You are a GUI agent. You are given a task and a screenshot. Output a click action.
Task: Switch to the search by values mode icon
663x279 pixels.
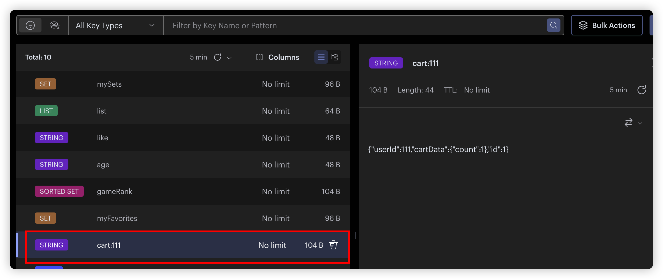click(55, 25)
